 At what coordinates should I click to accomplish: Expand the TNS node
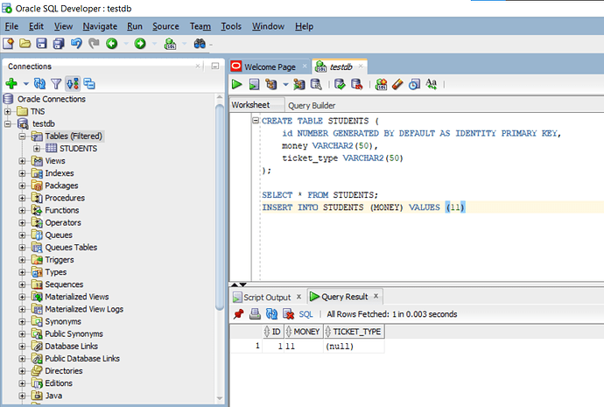[8, 112]
